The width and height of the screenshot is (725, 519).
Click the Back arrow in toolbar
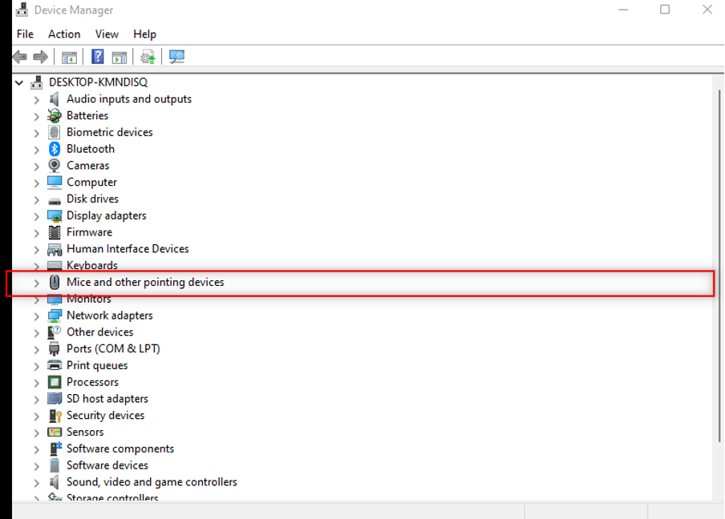click(x=20, y=57)
